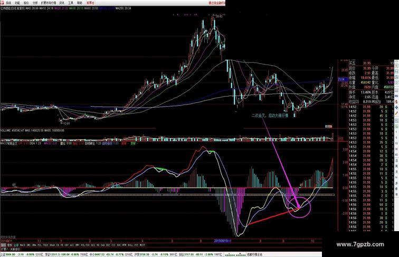Switch indicator to MCST

pos(142,245)
